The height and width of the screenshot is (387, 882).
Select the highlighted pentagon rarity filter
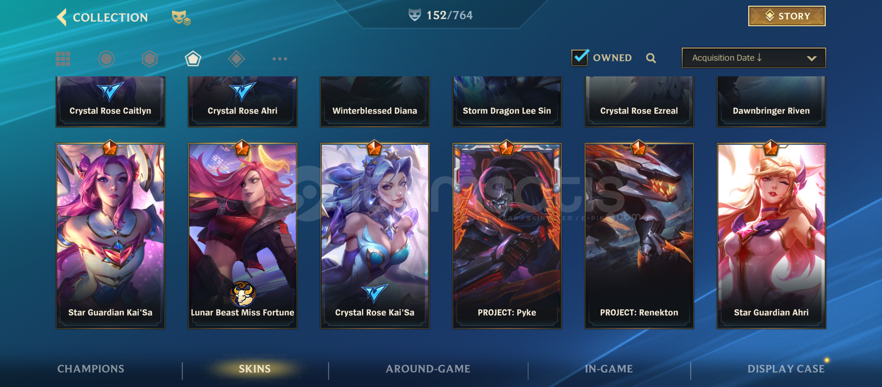(193, 59)
